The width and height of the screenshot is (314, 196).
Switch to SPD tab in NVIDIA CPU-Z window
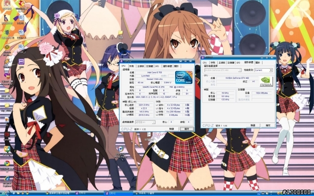point(238,63)
